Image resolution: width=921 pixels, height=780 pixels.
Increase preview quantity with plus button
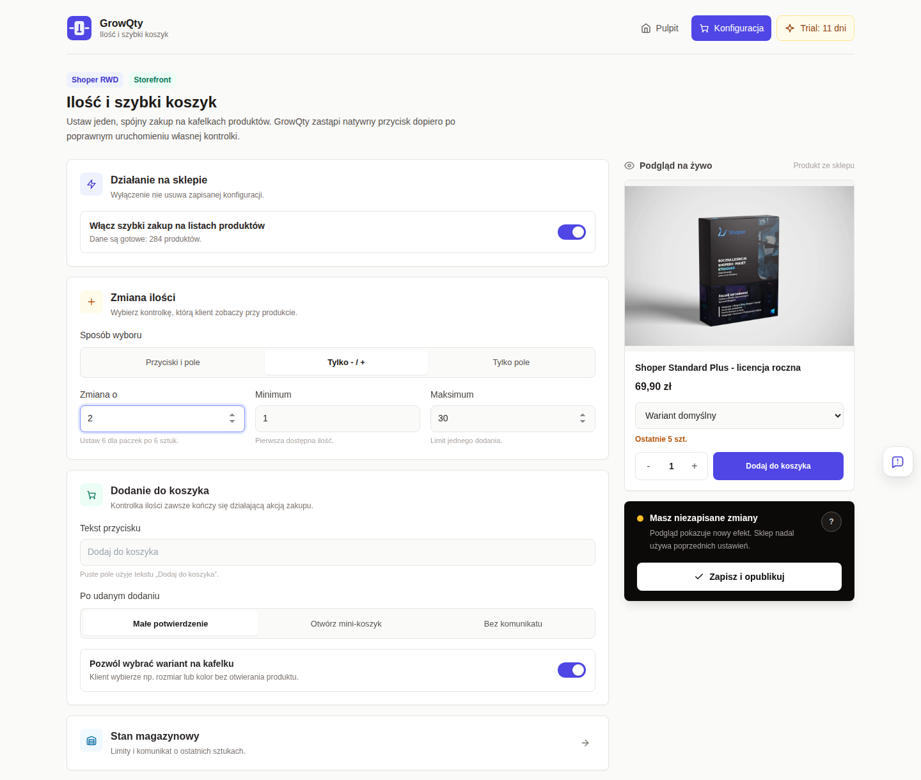click(695, 466)
